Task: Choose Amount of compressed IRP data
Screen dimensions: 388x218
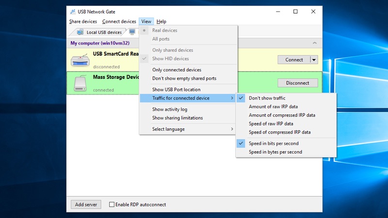Action: pyautogui.click(x=286, y=115)
